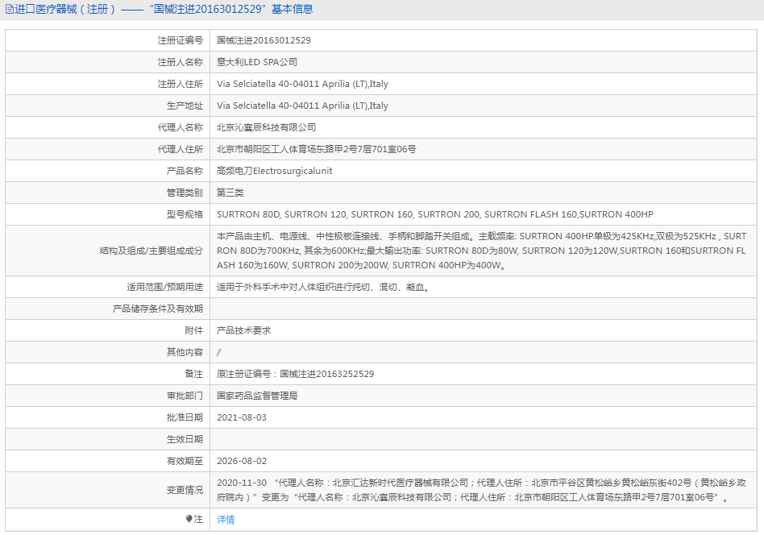The image size is (764, 535).
Task: Click the bullet icon next to 注
Action: point(189,520)
